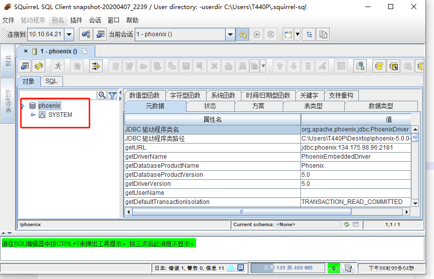Click the magnifier search icon above object tree
Viewport: 434px width, 279px height.
pyautogui.click(x=102, y=95)
